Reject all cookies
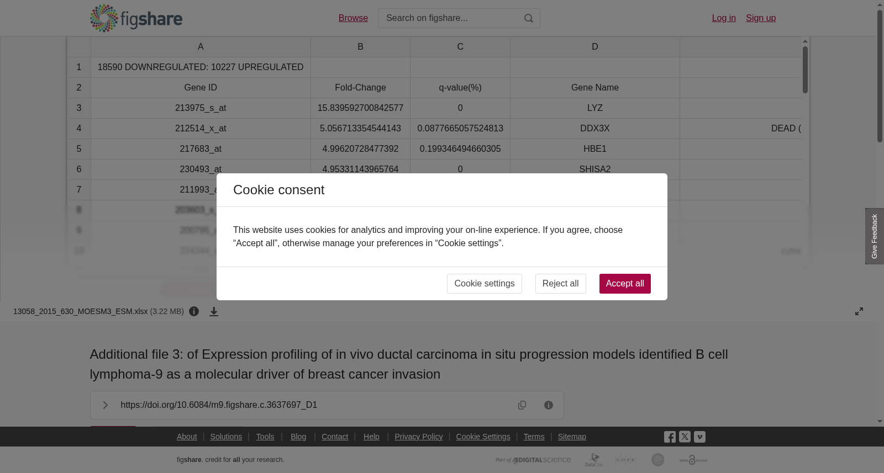Screen dimensions: 884x473 click(560, 284)
